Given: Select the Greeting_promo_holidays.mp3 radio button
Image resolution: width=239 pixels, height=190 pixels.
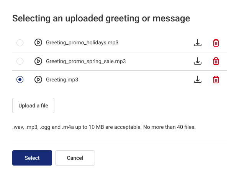Looking at the screenshot, I should pos(20,43).
